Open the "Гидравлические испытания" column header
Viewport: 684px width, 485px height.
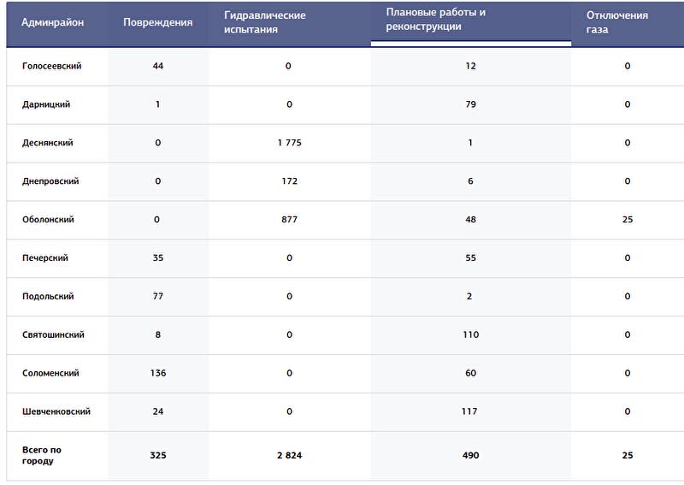point(264,22)
